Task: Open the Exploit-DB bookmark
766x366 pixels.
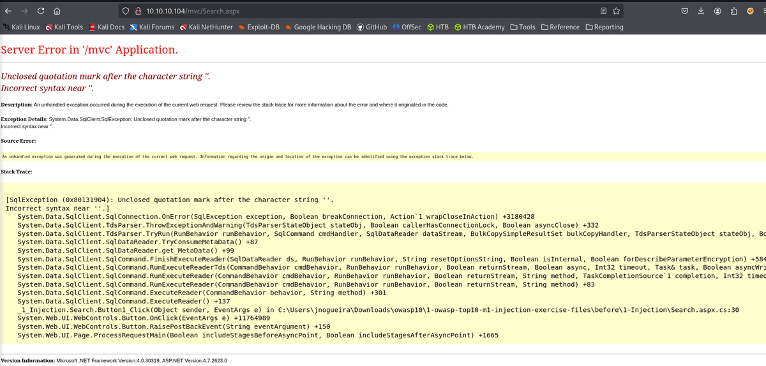Action: click(x=259, y=27)
